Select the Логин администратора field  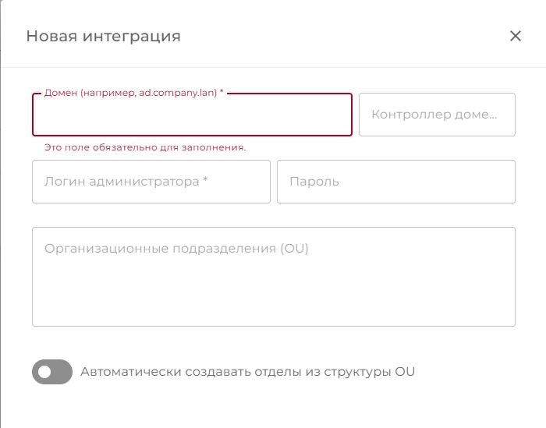151,182
